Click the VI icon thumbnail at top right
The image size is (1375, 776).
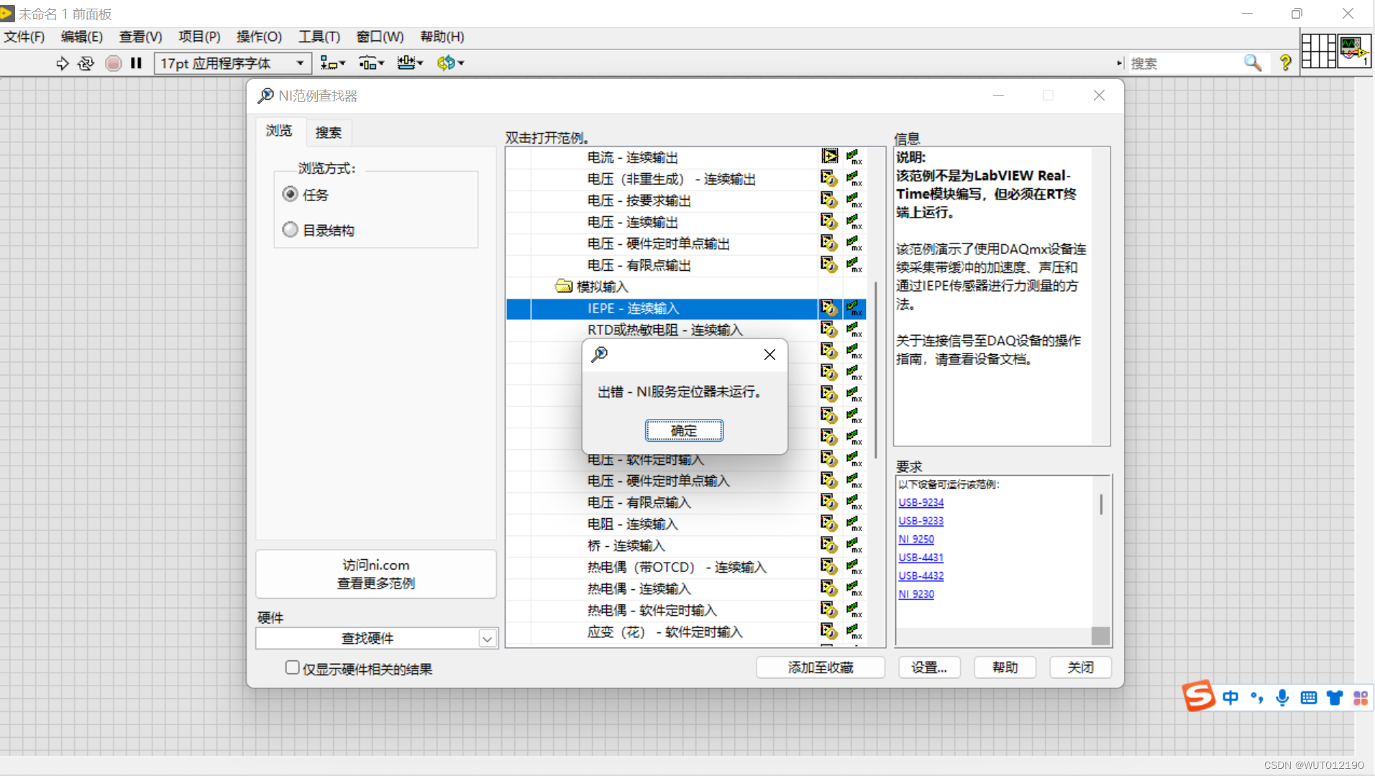click(x=1353, y=51)
